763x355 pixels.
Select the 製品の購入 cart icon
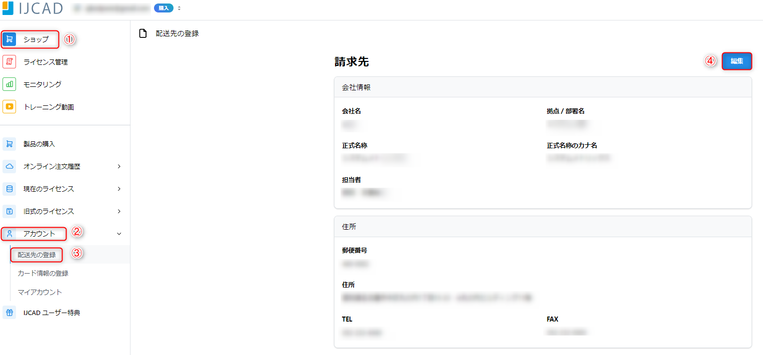pyautogui.click(x=9, y=144)
